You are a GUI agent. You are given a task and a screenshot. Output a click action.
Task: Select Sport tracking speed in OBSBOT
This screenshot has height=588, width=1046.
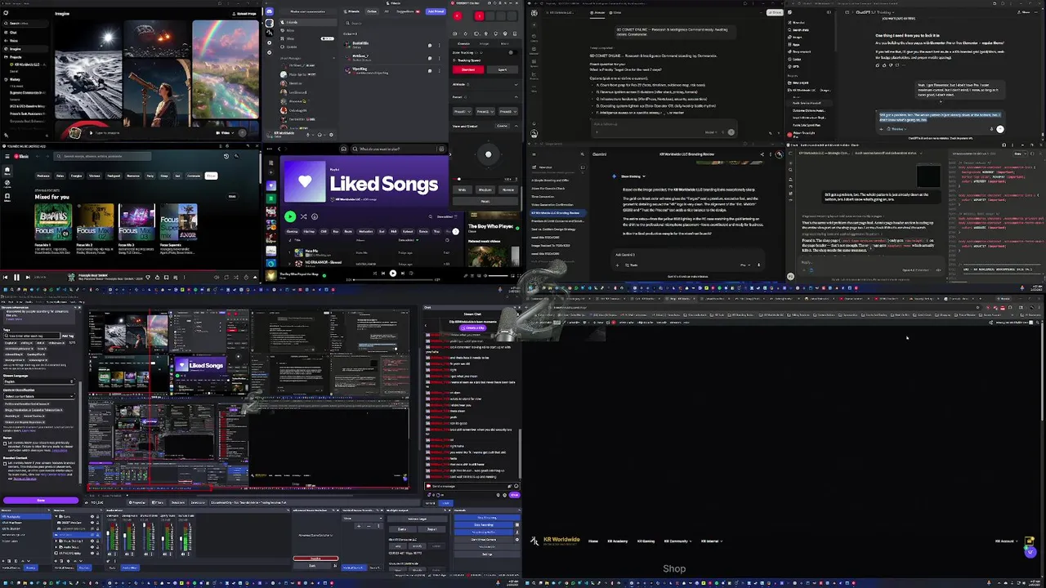point(502,69)
